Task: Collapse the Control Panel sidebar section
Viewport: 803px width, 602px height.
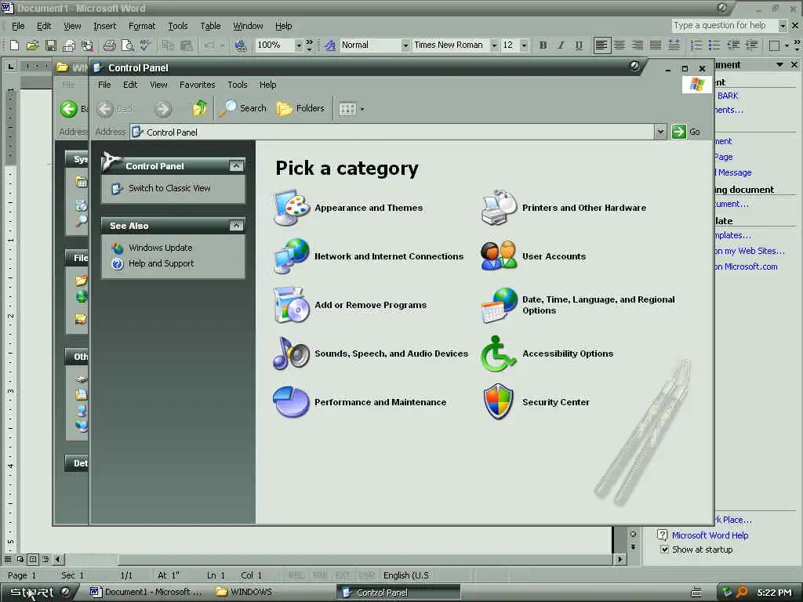Action: tap(236, 166)
